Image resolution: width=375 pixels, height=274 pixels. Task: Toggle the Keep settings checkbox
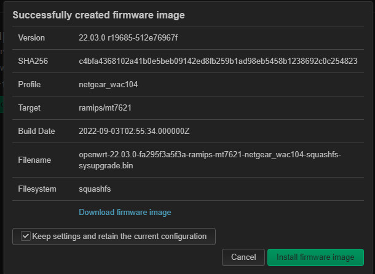click(x=25, y=236)
